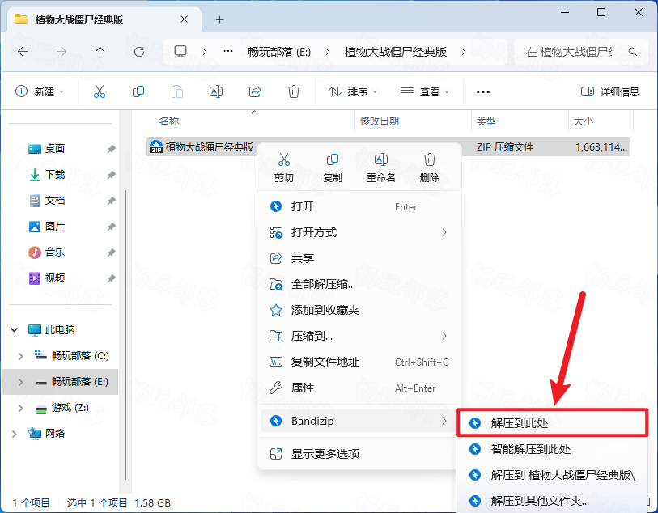This screenshot has width=658, height=513.
Task: Toggle the 详细信息 details pane
Action: pos(609,91)
